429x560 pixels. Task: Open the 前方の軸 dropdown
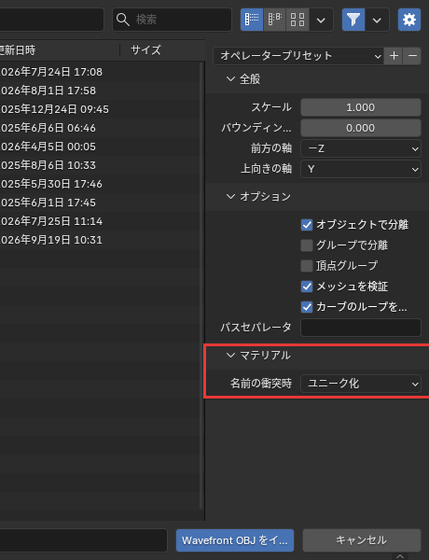(x=360, y=148)
